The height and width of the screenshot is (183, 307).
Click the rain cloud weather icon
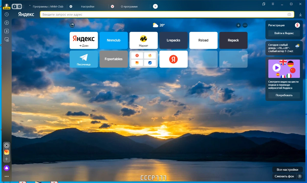tap(298, 46)
